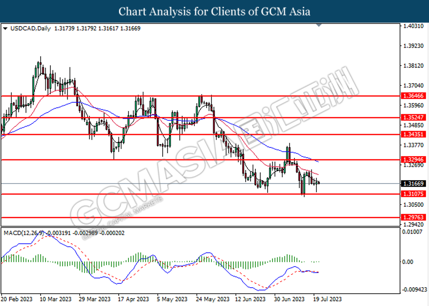The width and height of the screenshot is (429, 306).
Task: Click the OHLC values next to the symbol
Action: coord(97,28)
